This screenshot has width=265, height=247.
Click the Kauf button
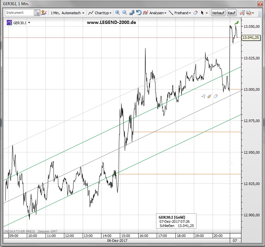click(x=231, y=13)
